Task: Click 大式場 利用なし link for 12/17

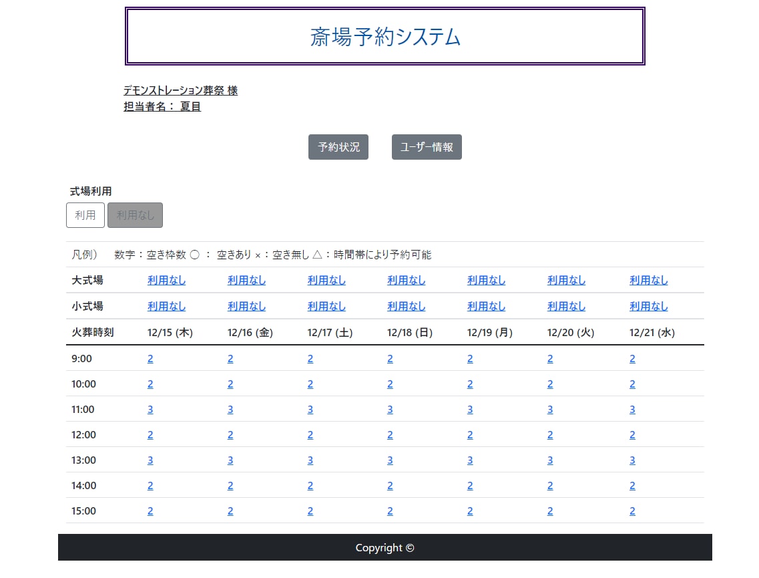Action: coord(326,280)
